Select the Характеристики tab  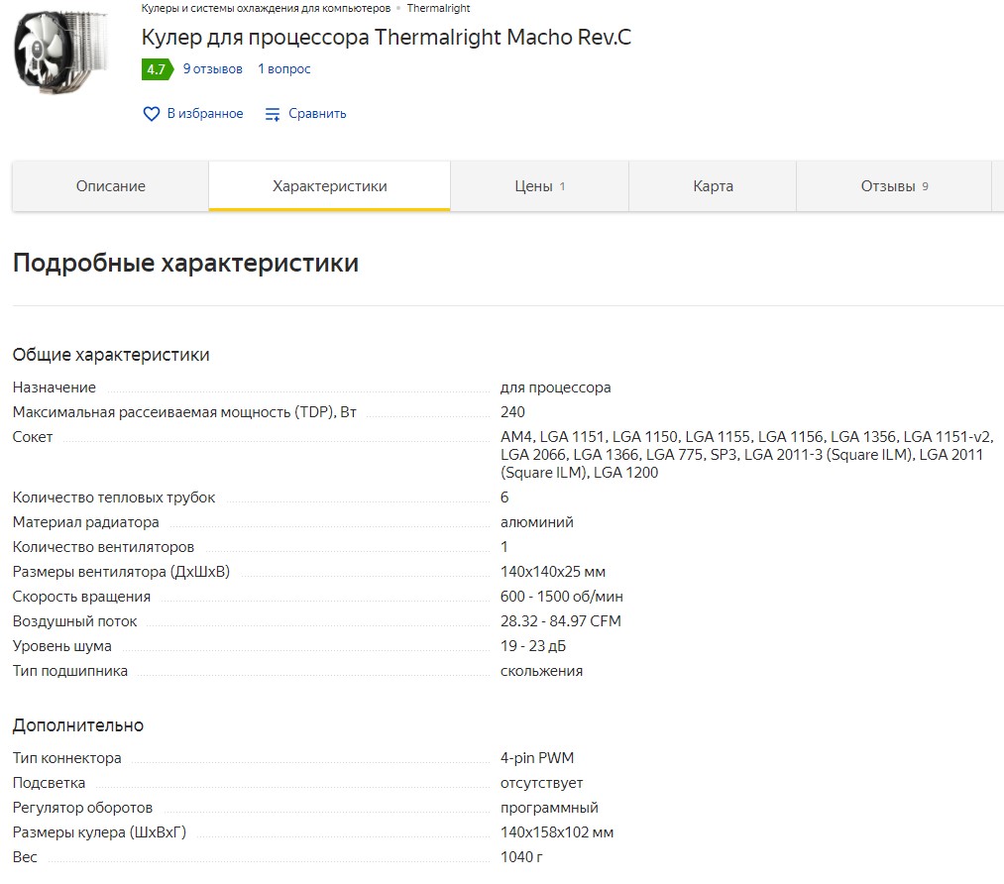tap(330, 186)
